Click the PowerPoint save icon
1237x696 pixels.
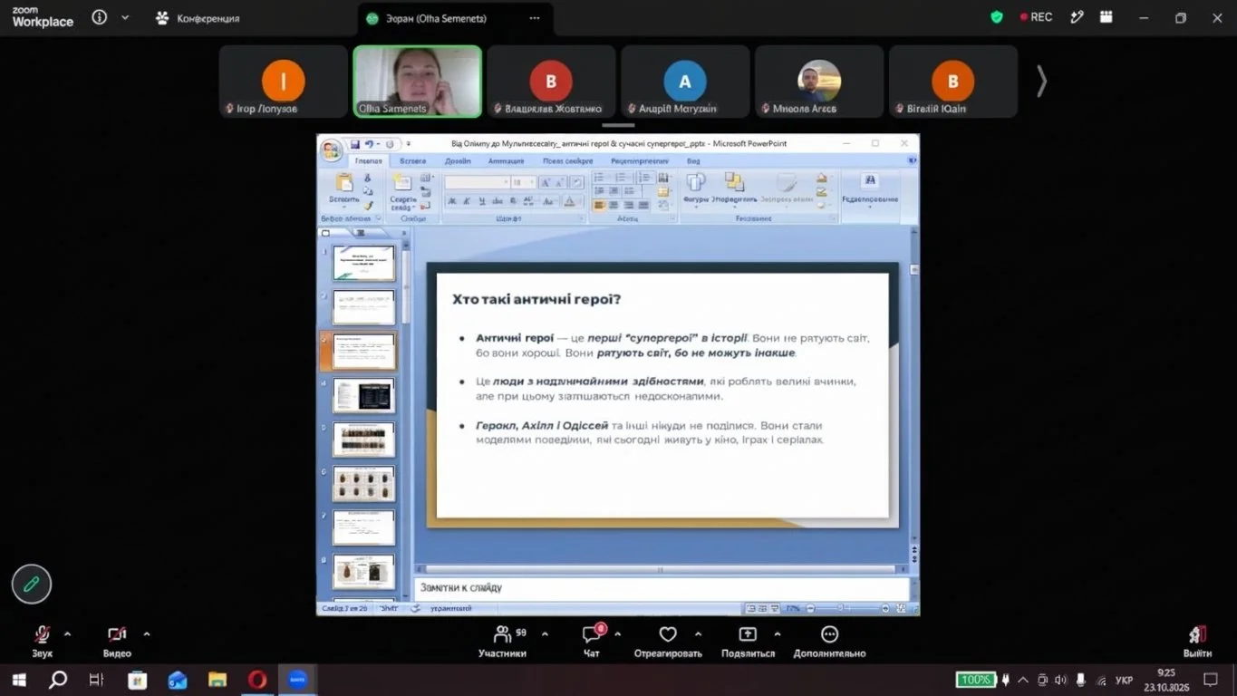355,143
